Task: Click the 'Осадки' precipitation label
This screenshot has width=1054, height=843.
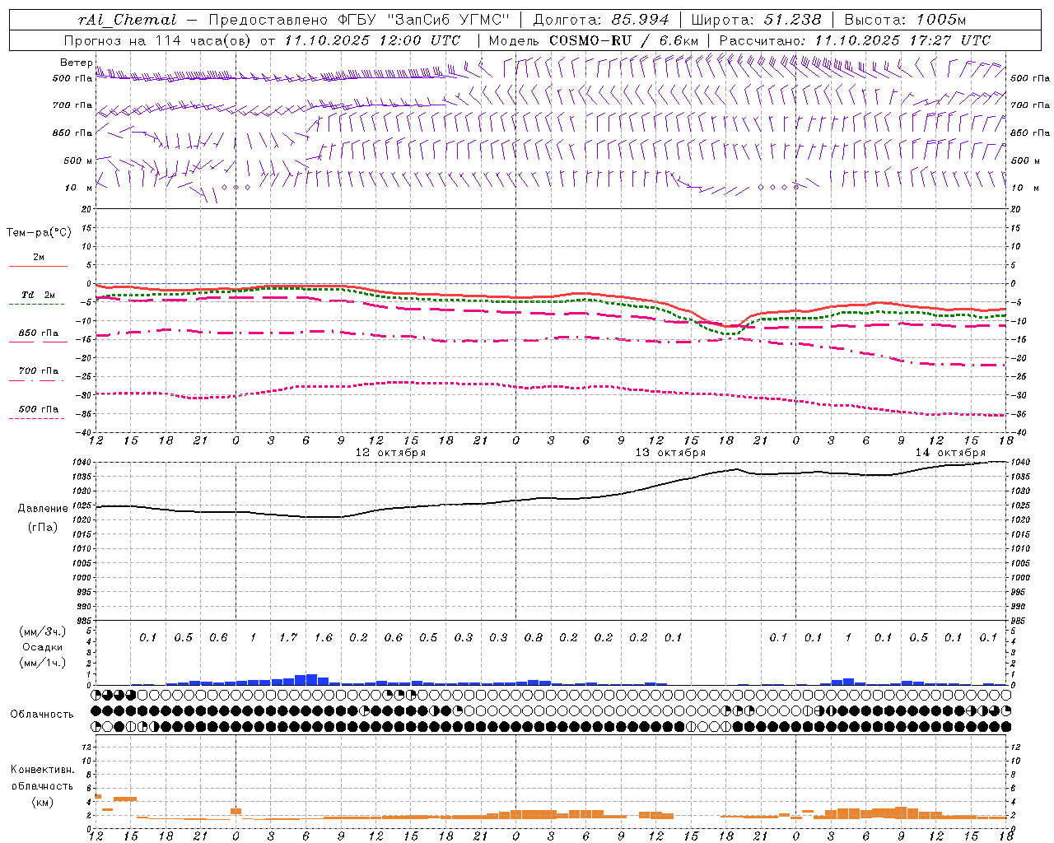Action: click(42, 647)
